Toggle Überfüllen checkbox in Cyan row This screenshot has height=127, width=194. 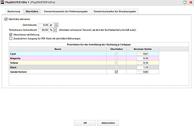(x=116, y=54)
